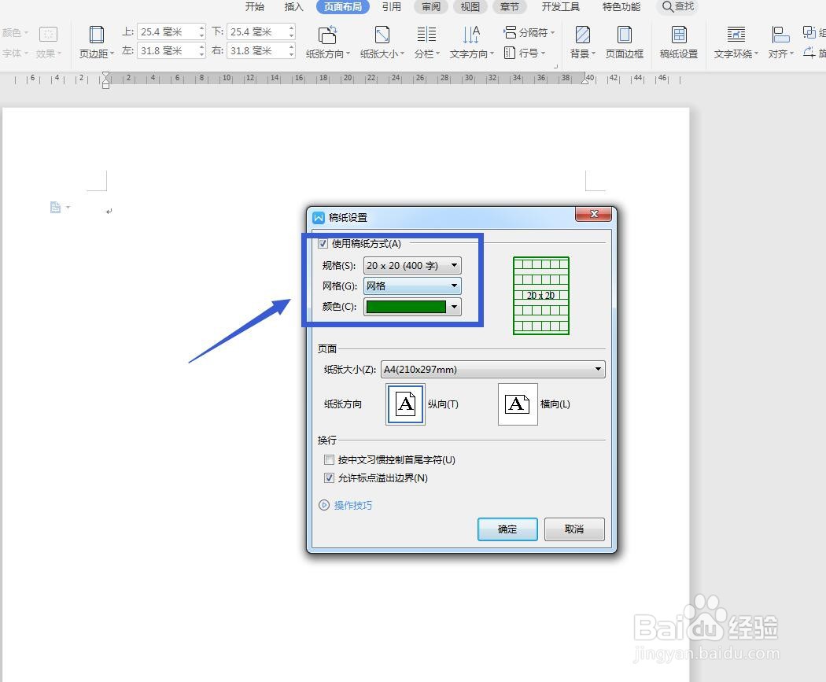Open the 文字环绕 text wrap icon

click(x=736, y=35)
